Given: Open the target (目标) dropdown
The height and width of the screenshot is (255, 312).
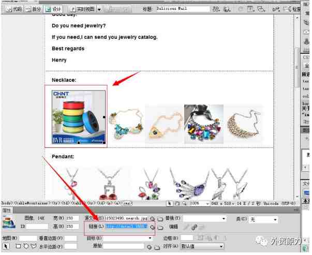Looking at the screenshot, I should click(x=127, y=238).
